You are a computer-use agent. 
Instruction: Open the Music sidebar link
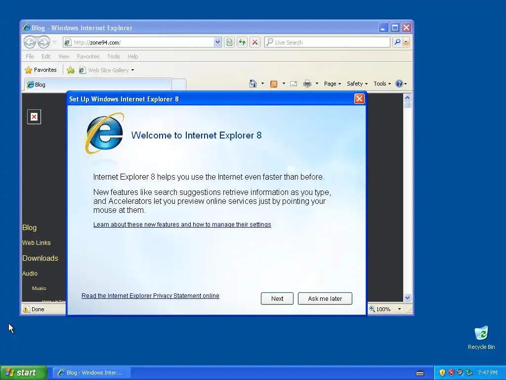[x=39, y=288]
